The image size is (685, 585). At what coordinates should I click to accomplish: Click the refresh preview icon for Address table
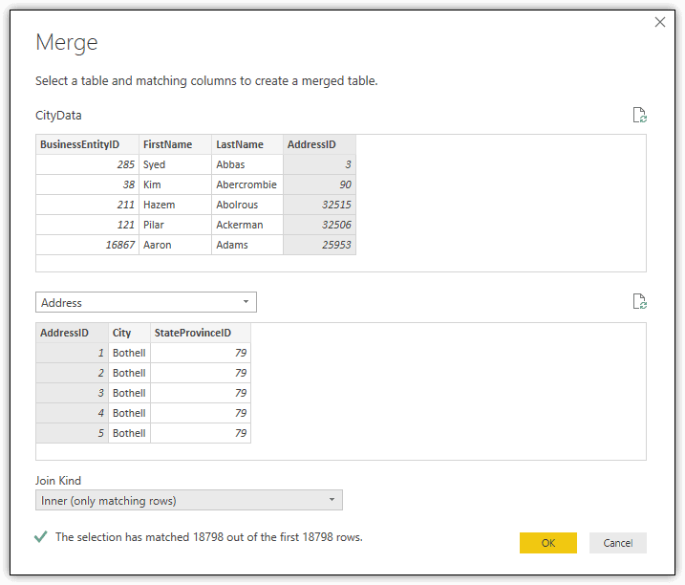coord(639,302)
